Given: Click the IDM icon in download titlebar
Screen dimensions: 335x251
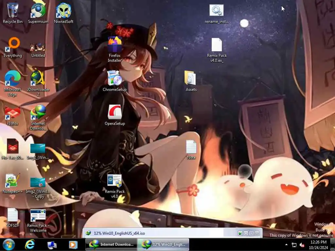Looking at the screenshot, I should click(88, 233).
